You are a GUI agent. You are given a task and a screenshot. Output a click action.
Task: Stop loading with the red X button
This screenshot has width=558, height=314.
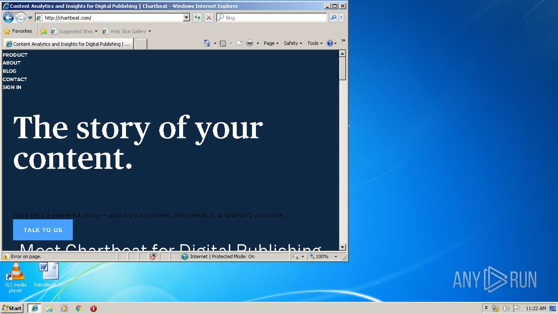point(209,17)
